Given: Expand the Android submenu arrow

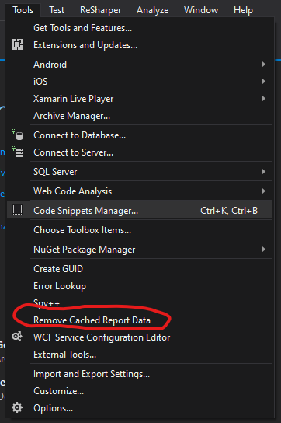Looking at the screenshot, I should pyautogui.click(x=264, y=65).
